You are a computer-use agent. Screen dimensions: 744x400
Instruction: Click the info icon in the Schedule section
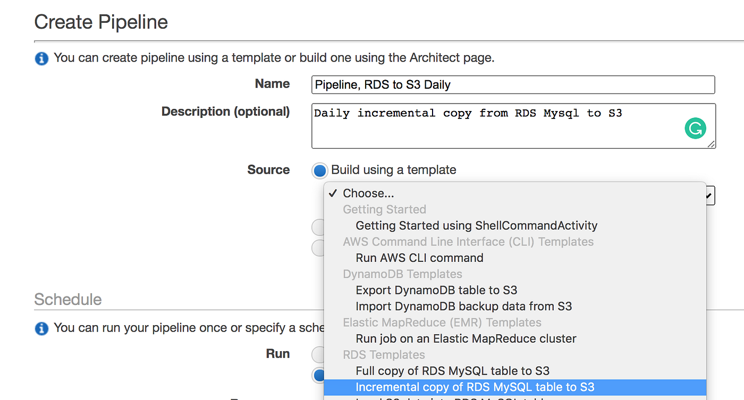(41, 328)
